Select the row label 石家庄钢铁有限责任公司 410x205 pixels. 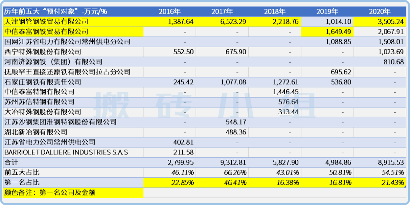(x=43, y=82)
